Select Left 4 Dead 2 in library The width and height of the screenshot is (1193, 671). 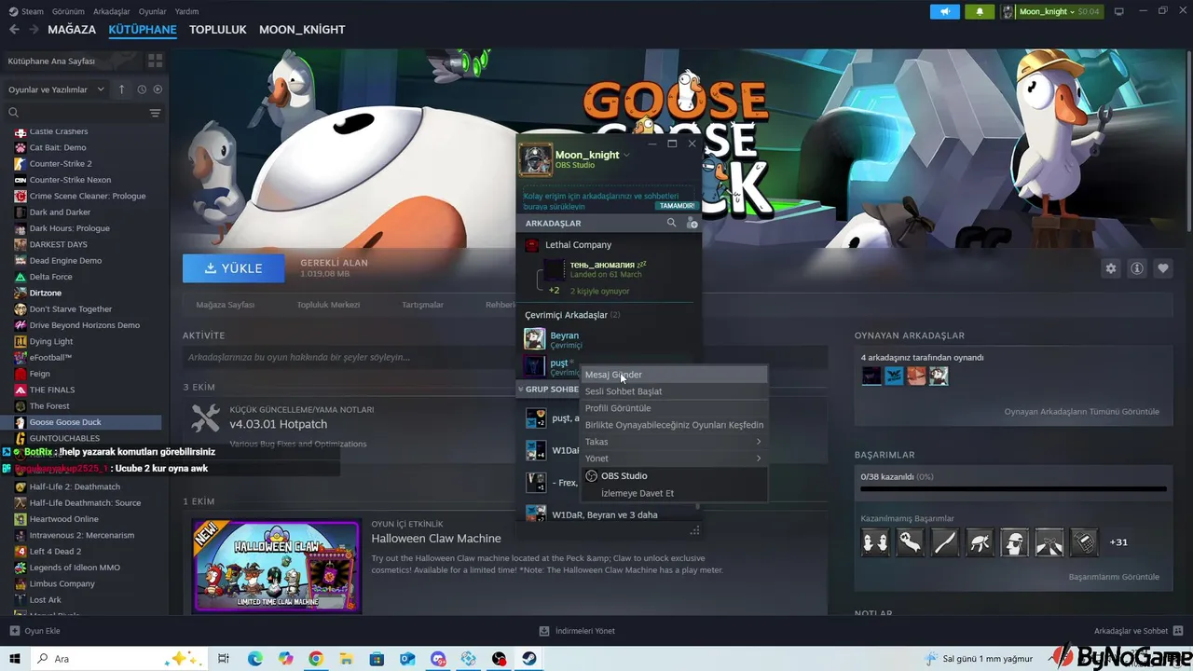pyautogui.click(x=55, y=552)
